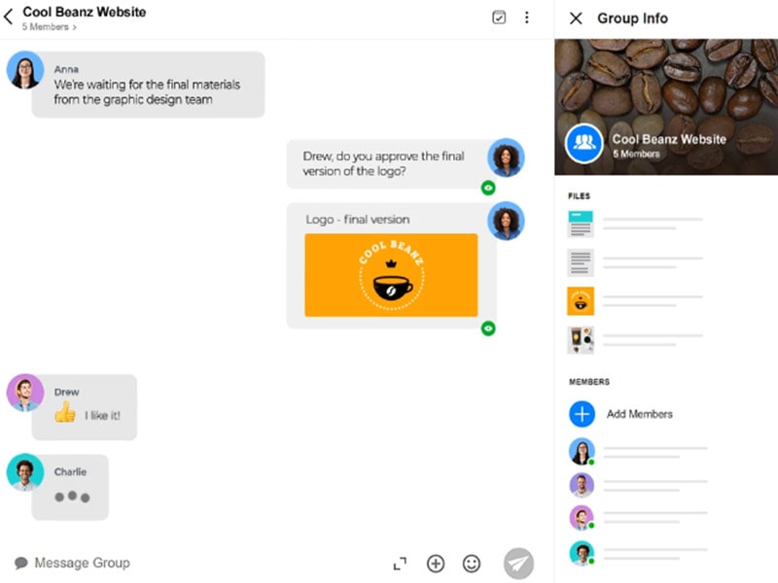Open the Add Members plus icon
Image resolution: width=778 pixels, height=583 pixels.
pyautogui.click(x=582, y=413)
